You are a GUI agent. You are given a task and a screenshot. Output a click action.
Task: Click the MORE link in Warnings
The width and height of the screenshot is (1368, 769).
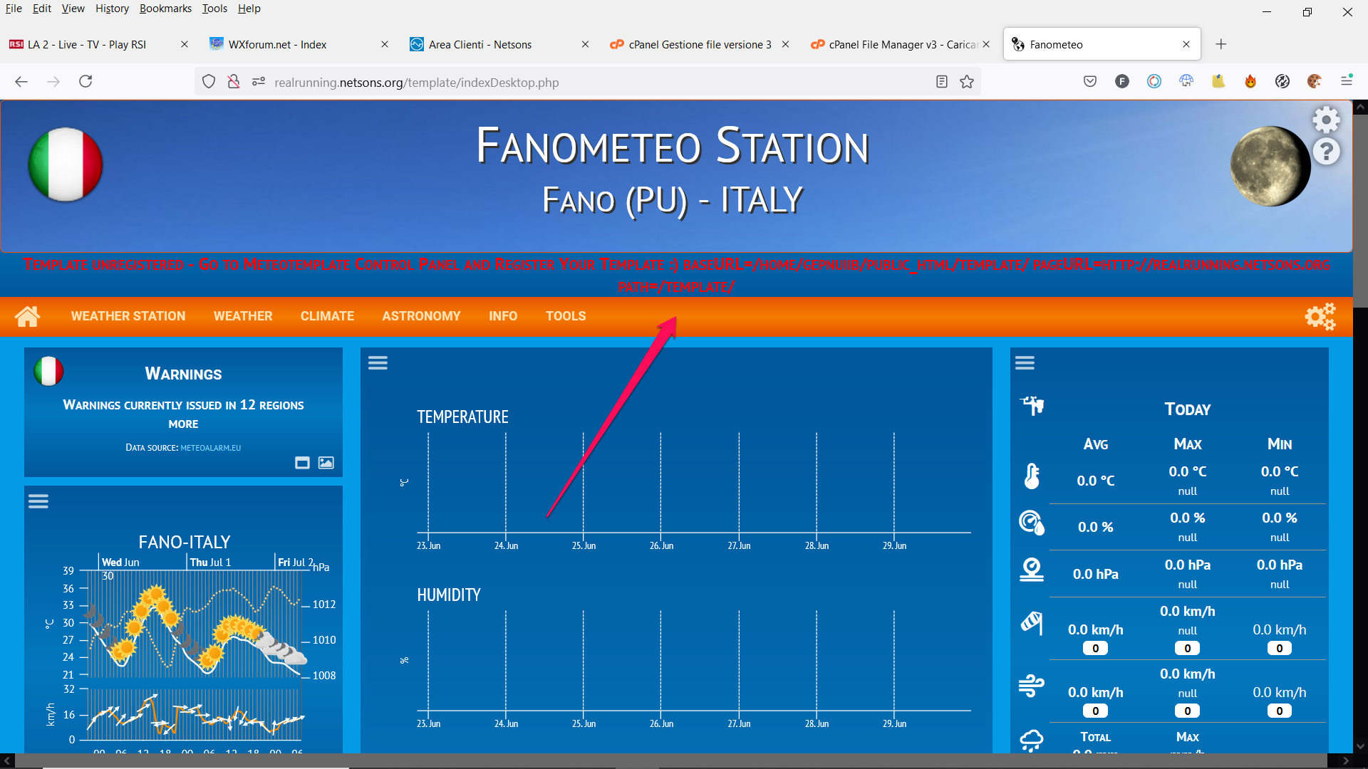coord(183,424)
